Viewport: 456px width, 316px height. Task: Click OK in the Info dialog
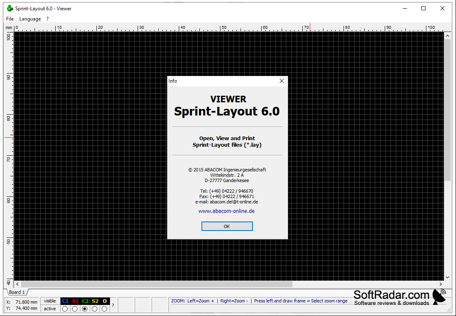click(227, 226)
